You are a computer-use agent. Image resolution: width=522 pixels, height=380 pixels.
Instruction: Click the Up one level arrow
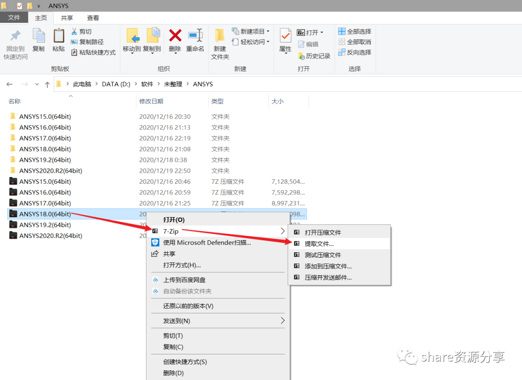click(47, 84)
